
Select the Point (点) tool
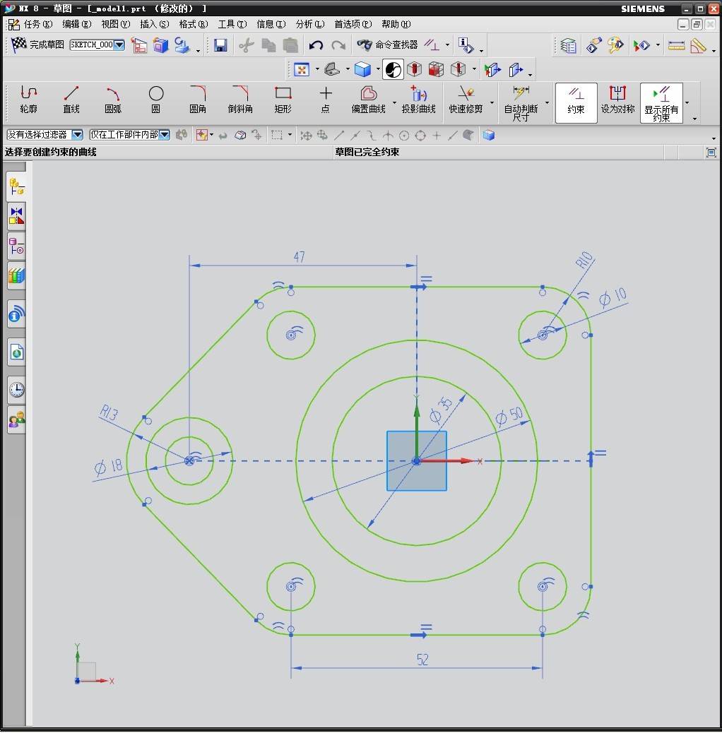[326, 100]
